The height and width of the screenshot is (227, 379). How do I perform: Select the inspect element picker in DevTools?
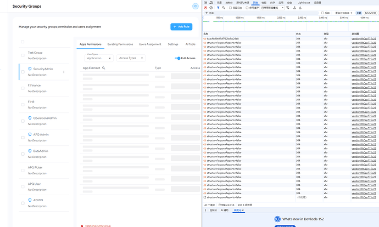(205, 3)
